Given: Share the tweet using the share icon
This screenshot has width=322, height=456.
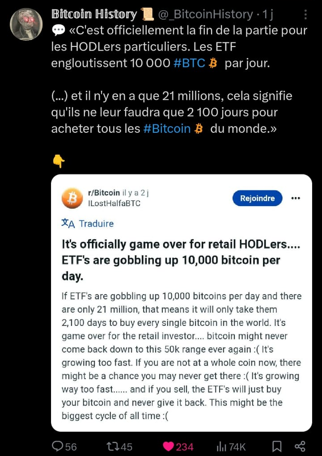Looking at the screenshot, I should point(300,447).
